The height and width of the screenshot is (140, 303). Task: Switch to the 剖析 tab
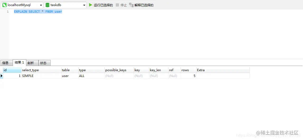32,63
